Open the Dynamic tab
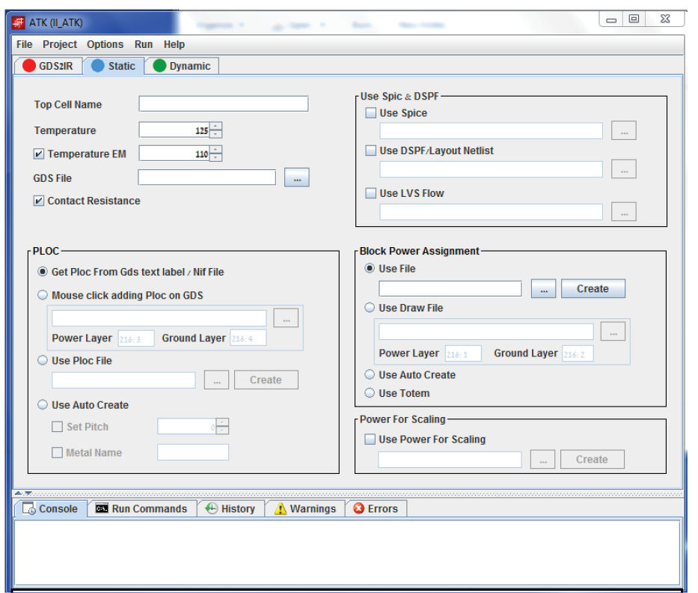698x593 pixels. [x=181, y=66]
